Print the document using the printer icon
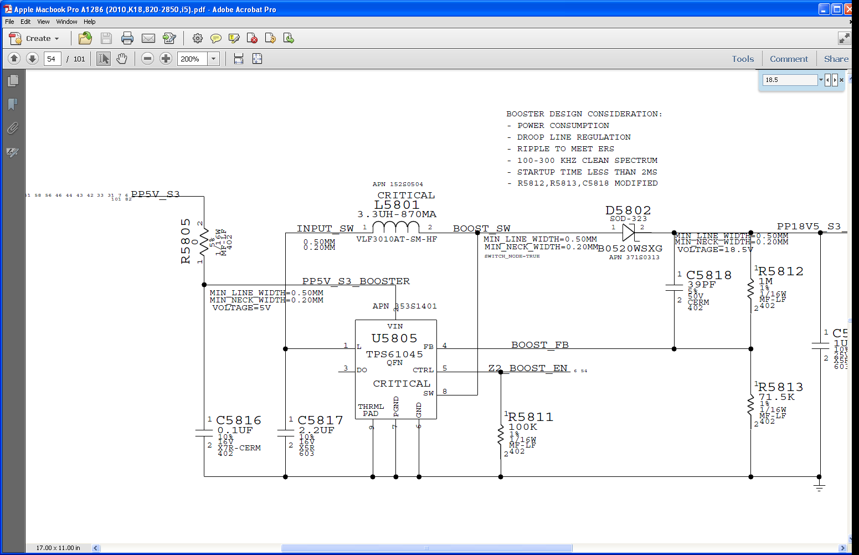 point(127,38)
